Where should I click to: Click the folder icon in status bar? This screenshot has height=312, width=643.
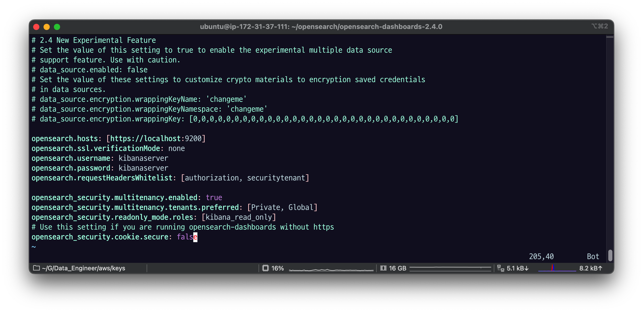point(37,268)
